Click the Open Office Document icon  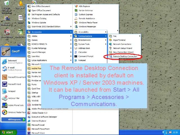(29, 10)
